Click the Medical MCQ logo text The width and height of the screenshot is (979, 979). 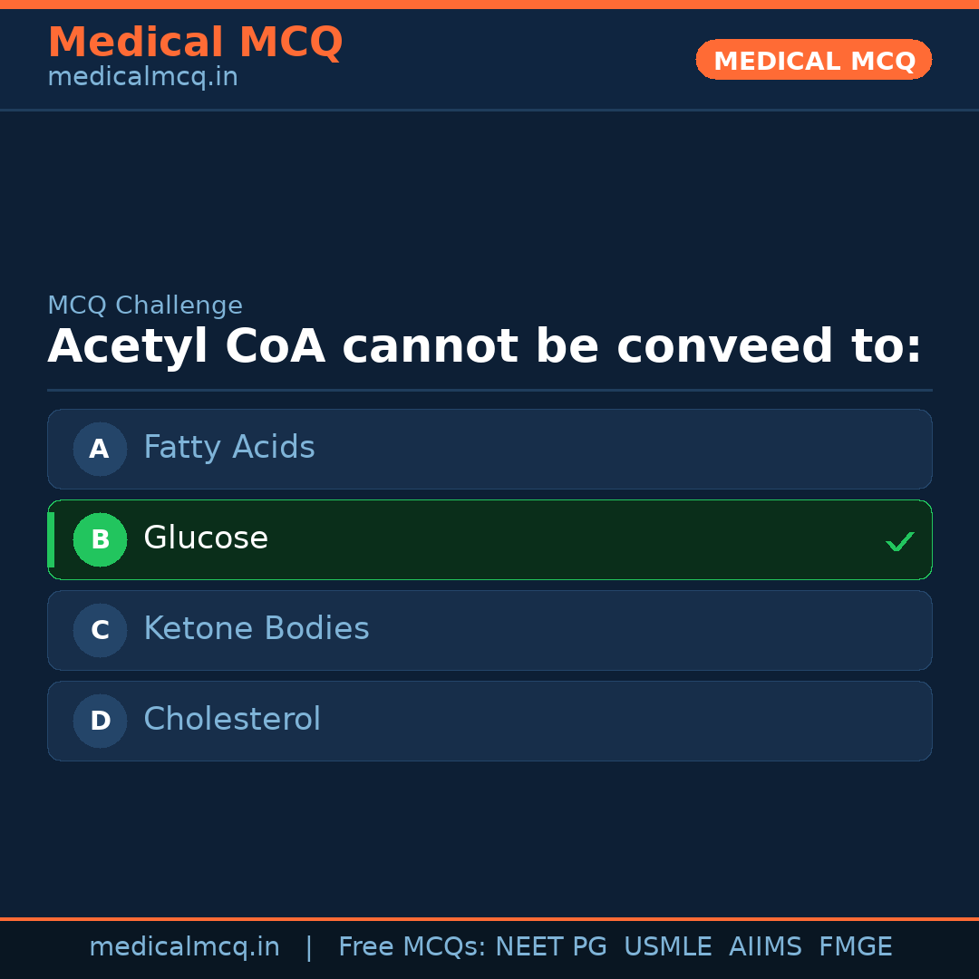click(x=195, y=42)
